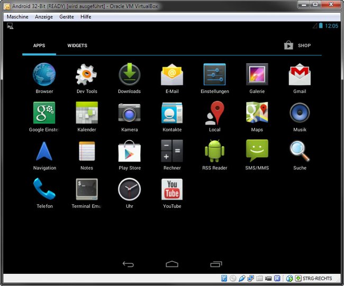
Task: Click VirtualBox optical disc status icon
Action: (233, 278)
